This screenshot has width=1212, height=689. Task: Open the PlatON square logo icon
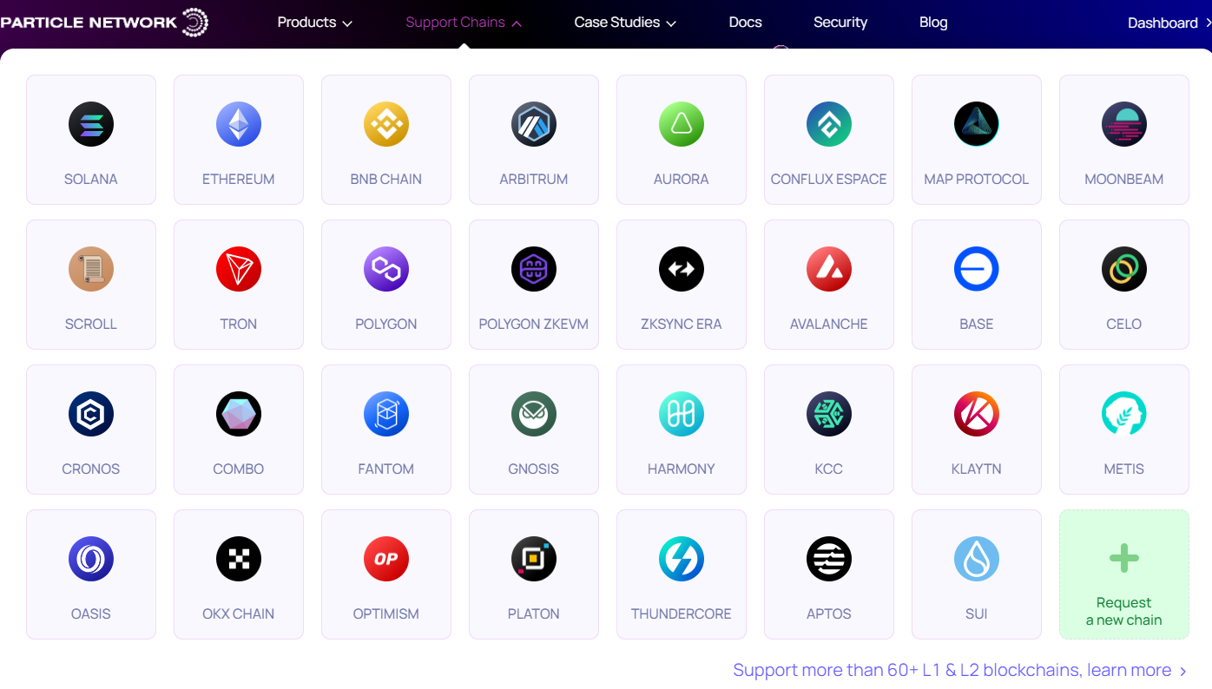[534, 559]
